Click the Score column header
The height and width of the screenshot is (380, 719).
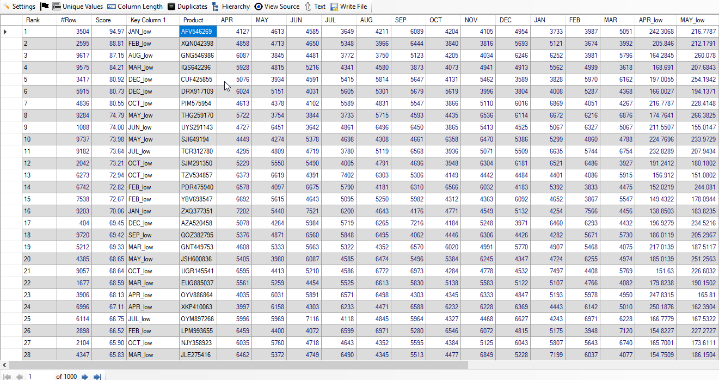[x=103, y=20]
